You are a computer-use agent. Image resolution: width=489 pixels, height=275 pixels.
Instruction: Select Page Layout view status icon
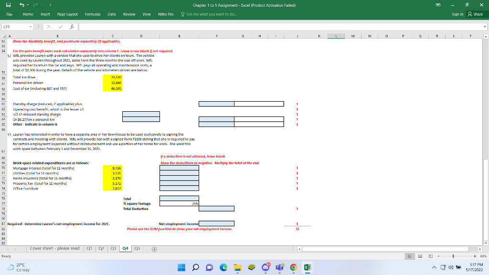pyautogui.click(x=420, y=256)
